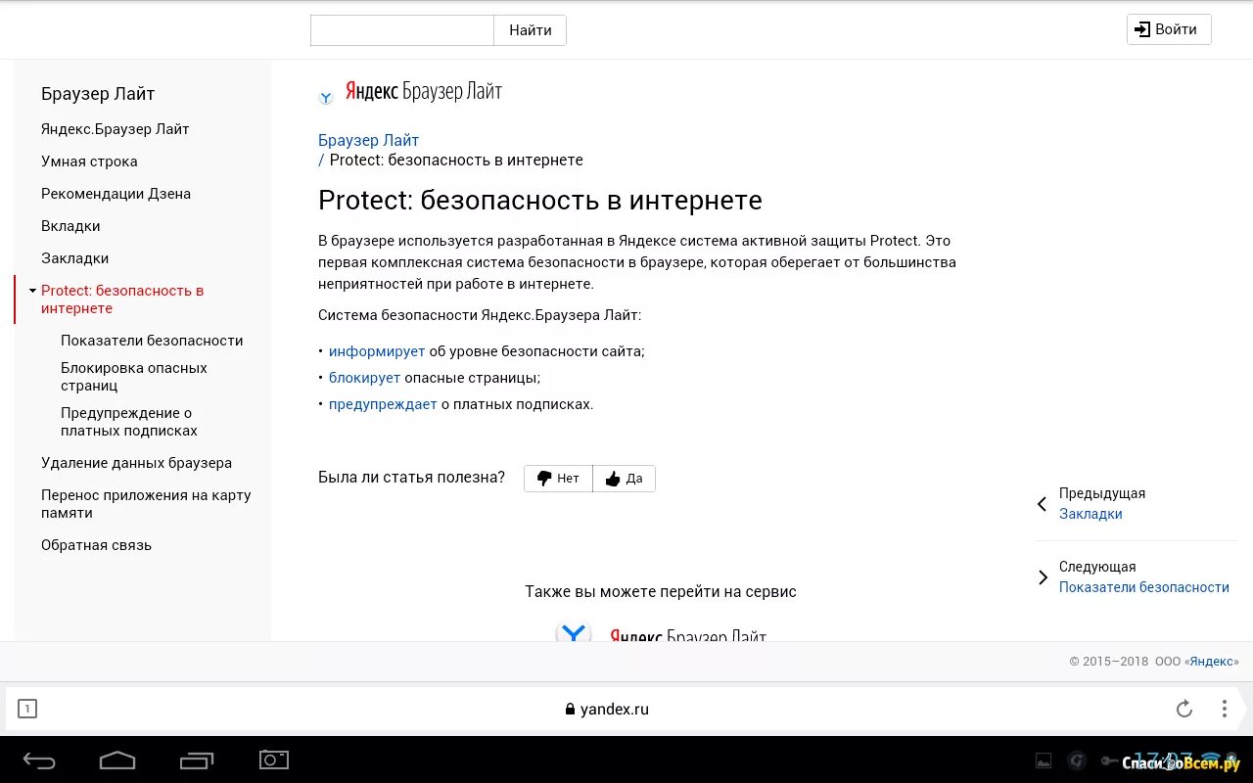The image size is (1253, 783).
Task: Open 'Закладки' sidebar item
Action: pos(74,258)
